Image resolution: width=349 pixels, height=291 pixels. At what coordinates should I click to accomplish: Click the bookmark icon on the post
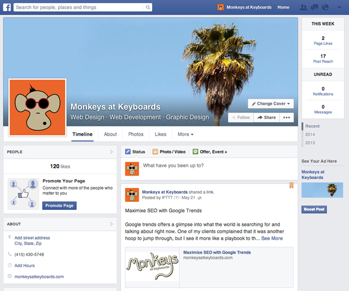tap(291, 185)
